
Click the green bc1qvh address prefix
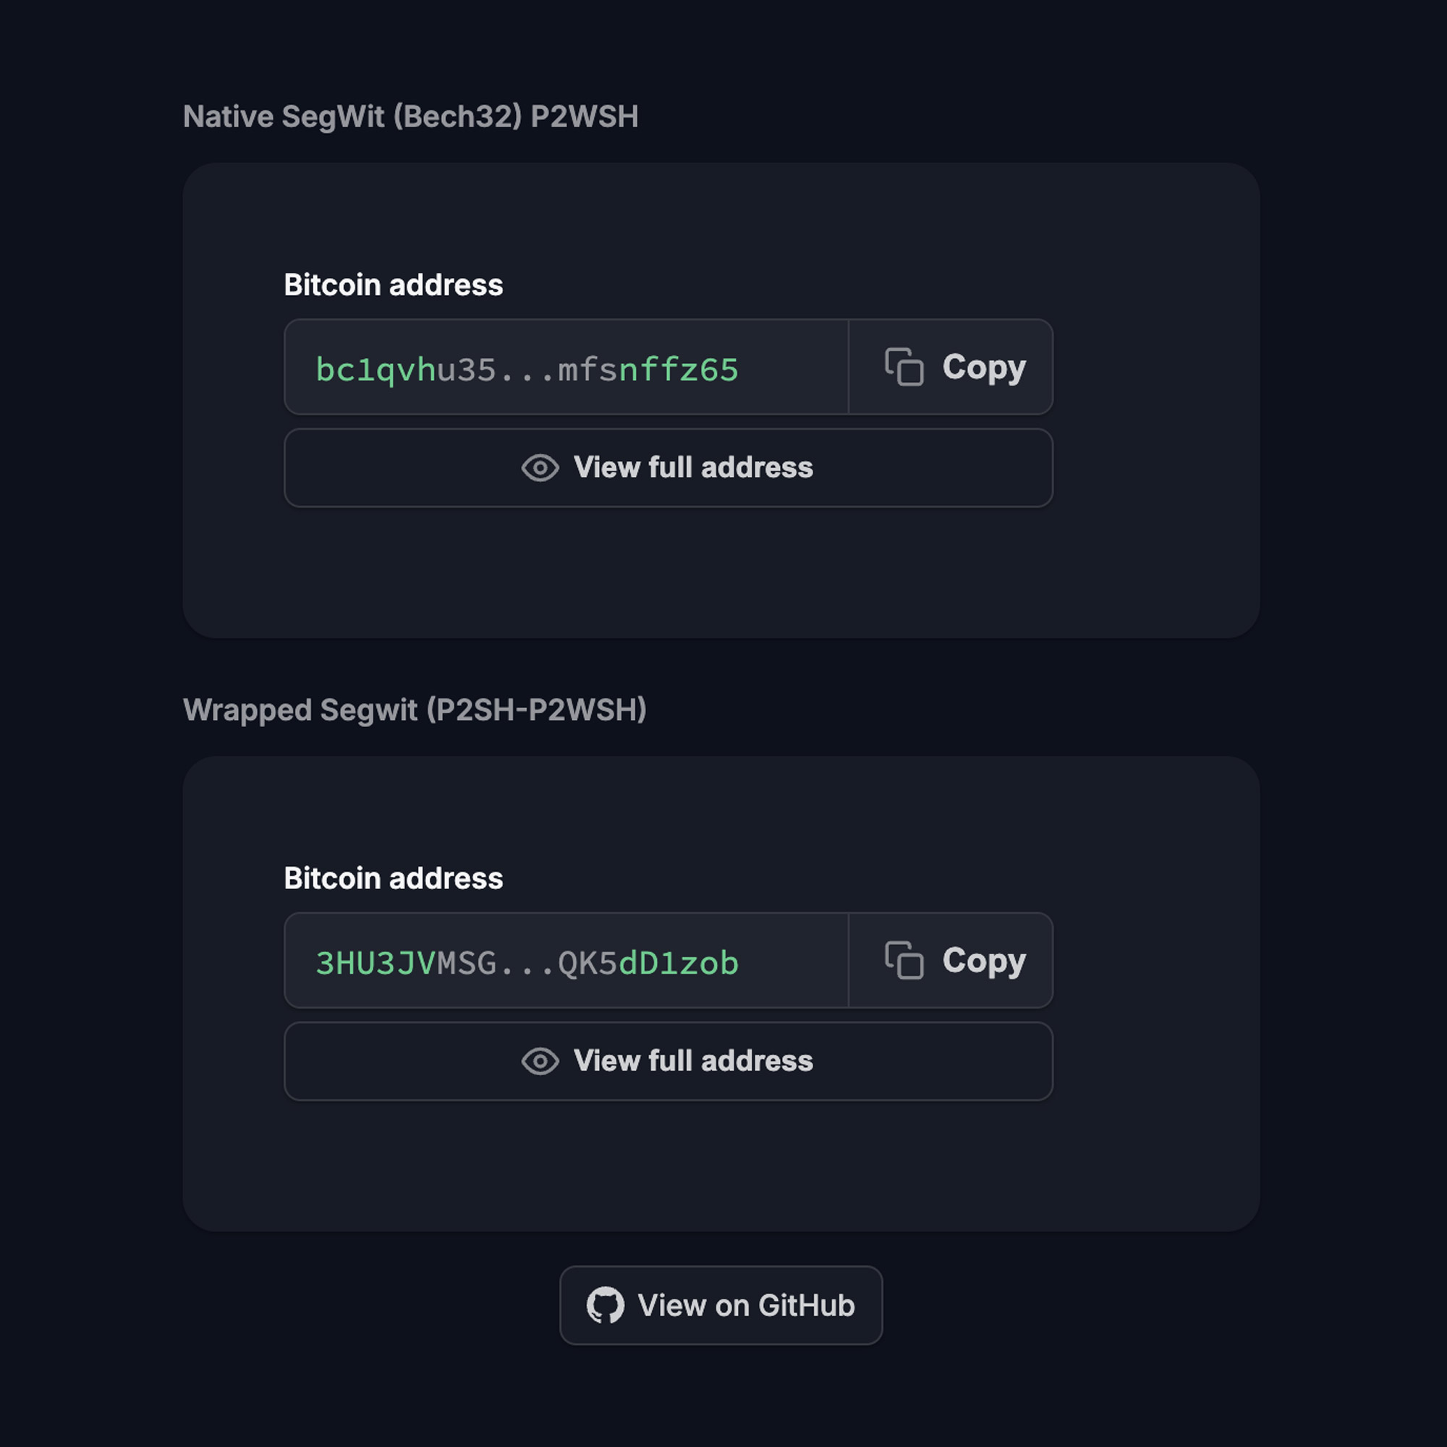tap(375, 370)
